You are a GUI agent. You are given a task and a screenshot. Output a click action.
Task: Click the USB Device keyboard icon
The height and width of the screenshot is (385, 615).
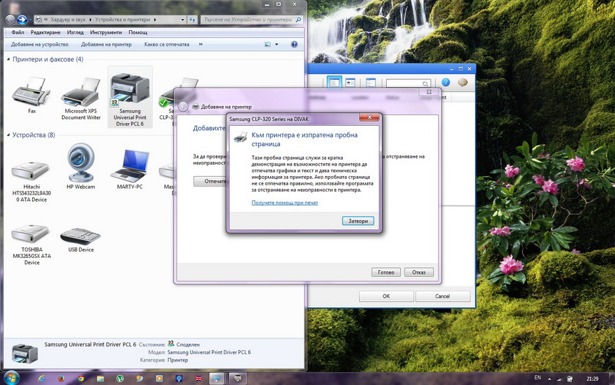[x=80, y=235]
